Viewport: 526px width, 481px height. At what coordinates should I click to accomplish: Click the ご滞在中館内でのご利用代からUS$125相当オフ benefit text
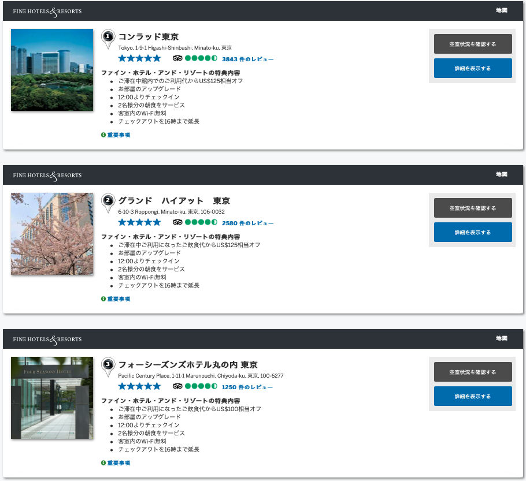[180, 81]
